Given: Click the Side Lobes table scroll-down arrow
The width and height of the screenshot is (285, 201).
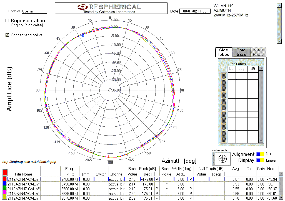Looking at the screenshot, I should [261, 141].
